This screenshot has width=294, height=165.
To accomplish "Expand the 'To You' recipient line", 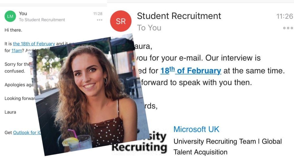I will [x=149, y=28].
